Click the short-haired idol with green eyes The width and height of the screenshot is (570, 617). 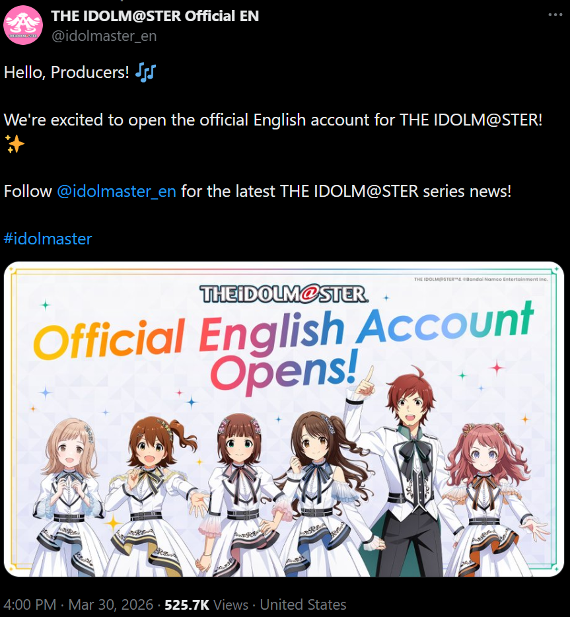[x=240, y=496]
